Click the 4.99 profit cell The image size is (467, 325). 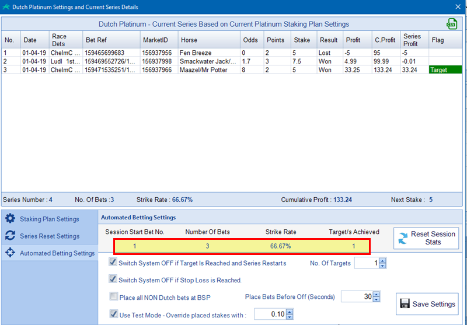click(x=357, y=61)
